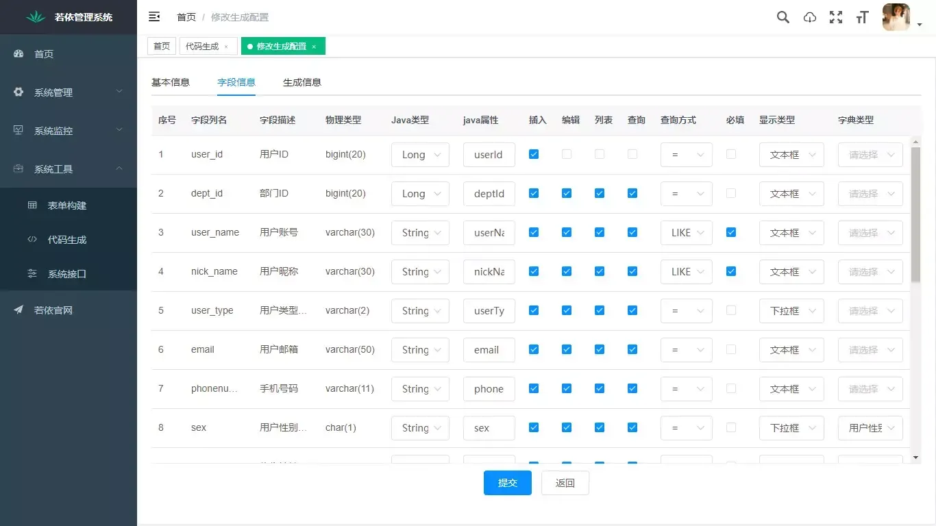Disable the 插入 checkbox for dept_id

pos(534,193)
